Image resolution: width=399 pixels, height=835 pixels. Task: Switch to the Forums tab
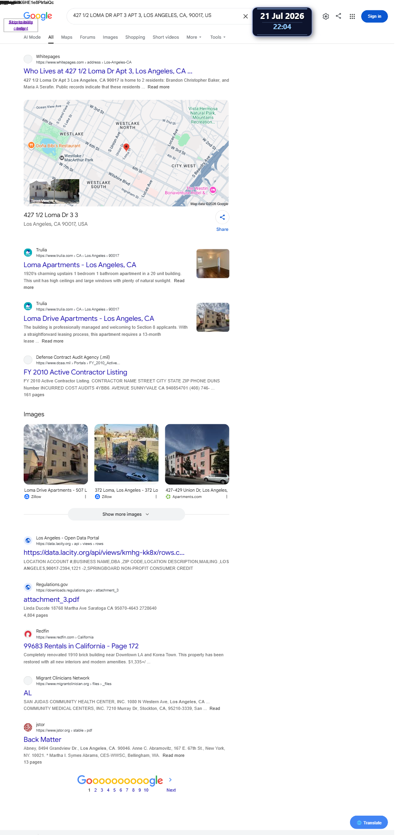[88, 37]
